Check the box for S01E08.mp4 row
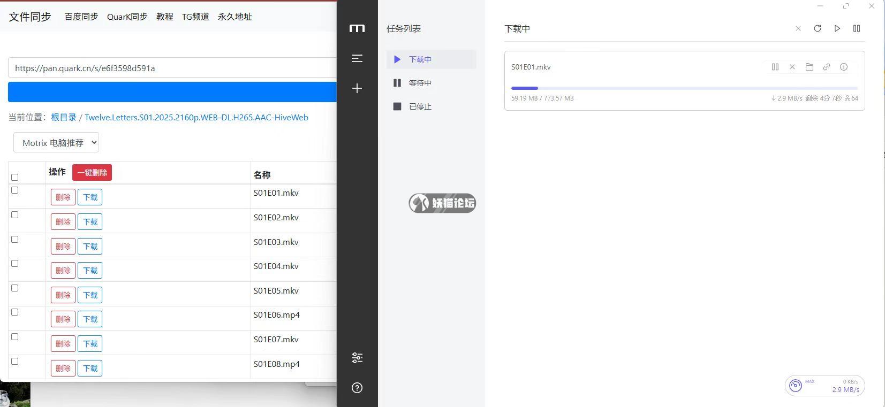Screen dimensions: 885x407 click(x=15, y=361)
